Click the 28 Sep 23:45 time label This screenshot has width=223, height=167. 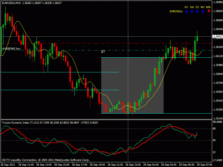click(x=133, y=165)
